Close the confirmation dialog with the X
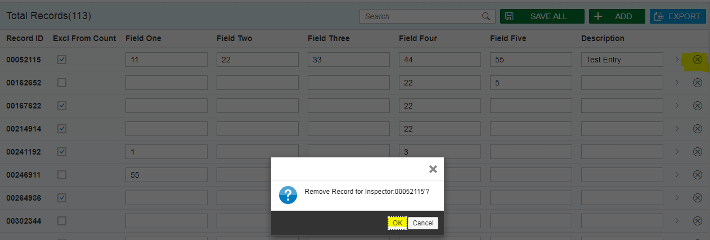 (x=433, y=169)
